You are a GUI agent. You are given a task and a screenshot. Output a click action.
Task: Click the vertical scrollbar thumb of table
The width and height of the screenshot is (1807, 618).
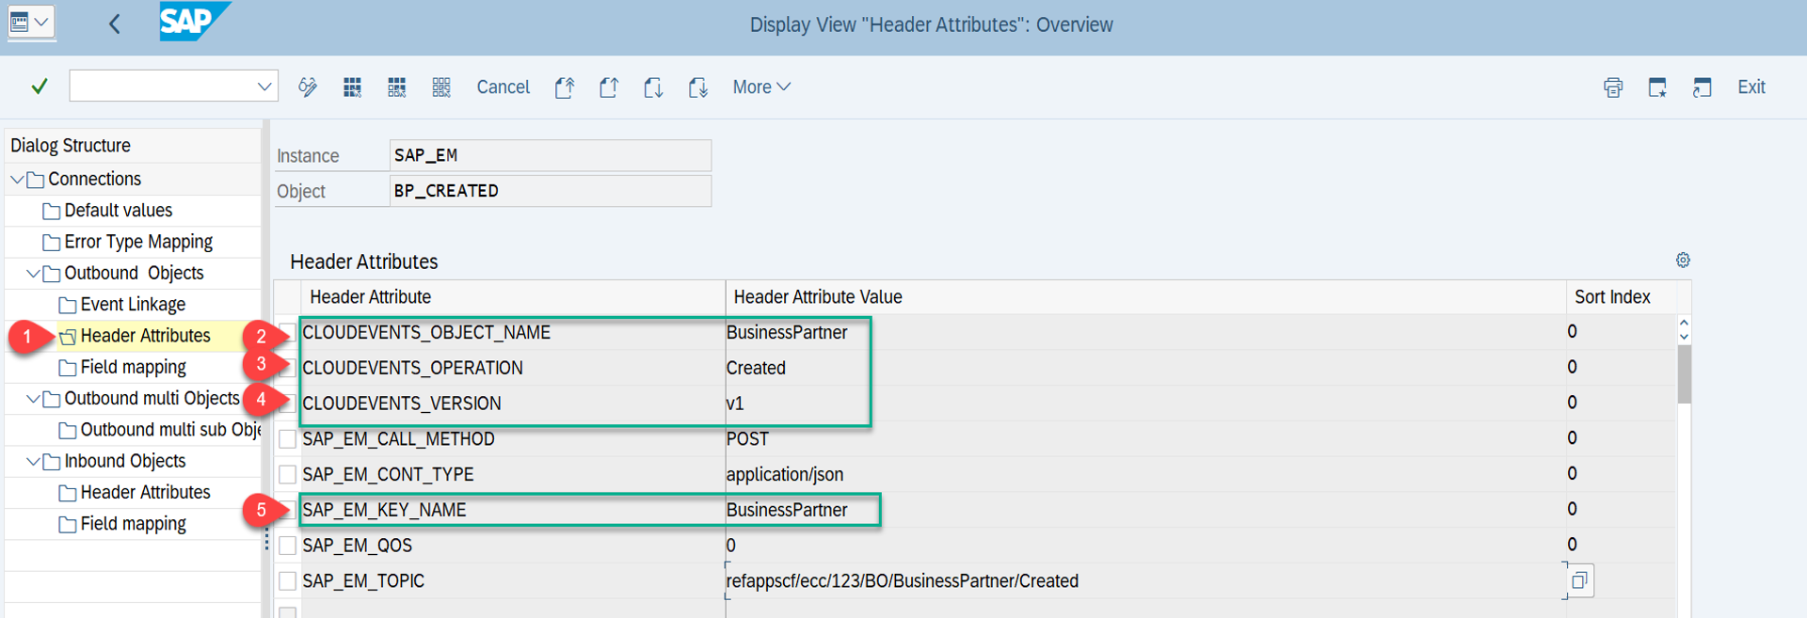click(1684, 374)
